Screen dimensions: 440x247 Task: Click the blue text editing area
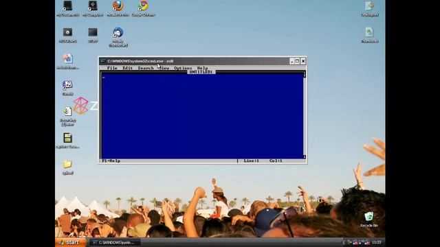tap(202, 116)
